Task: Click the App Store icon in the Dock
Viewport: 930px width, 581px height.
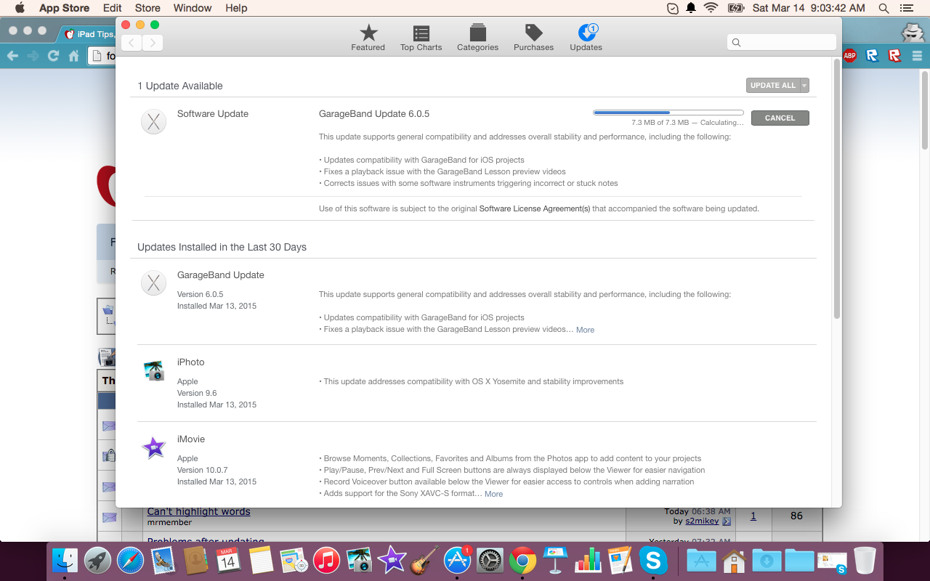Action: pyautogui.click(x=457, y=560)
